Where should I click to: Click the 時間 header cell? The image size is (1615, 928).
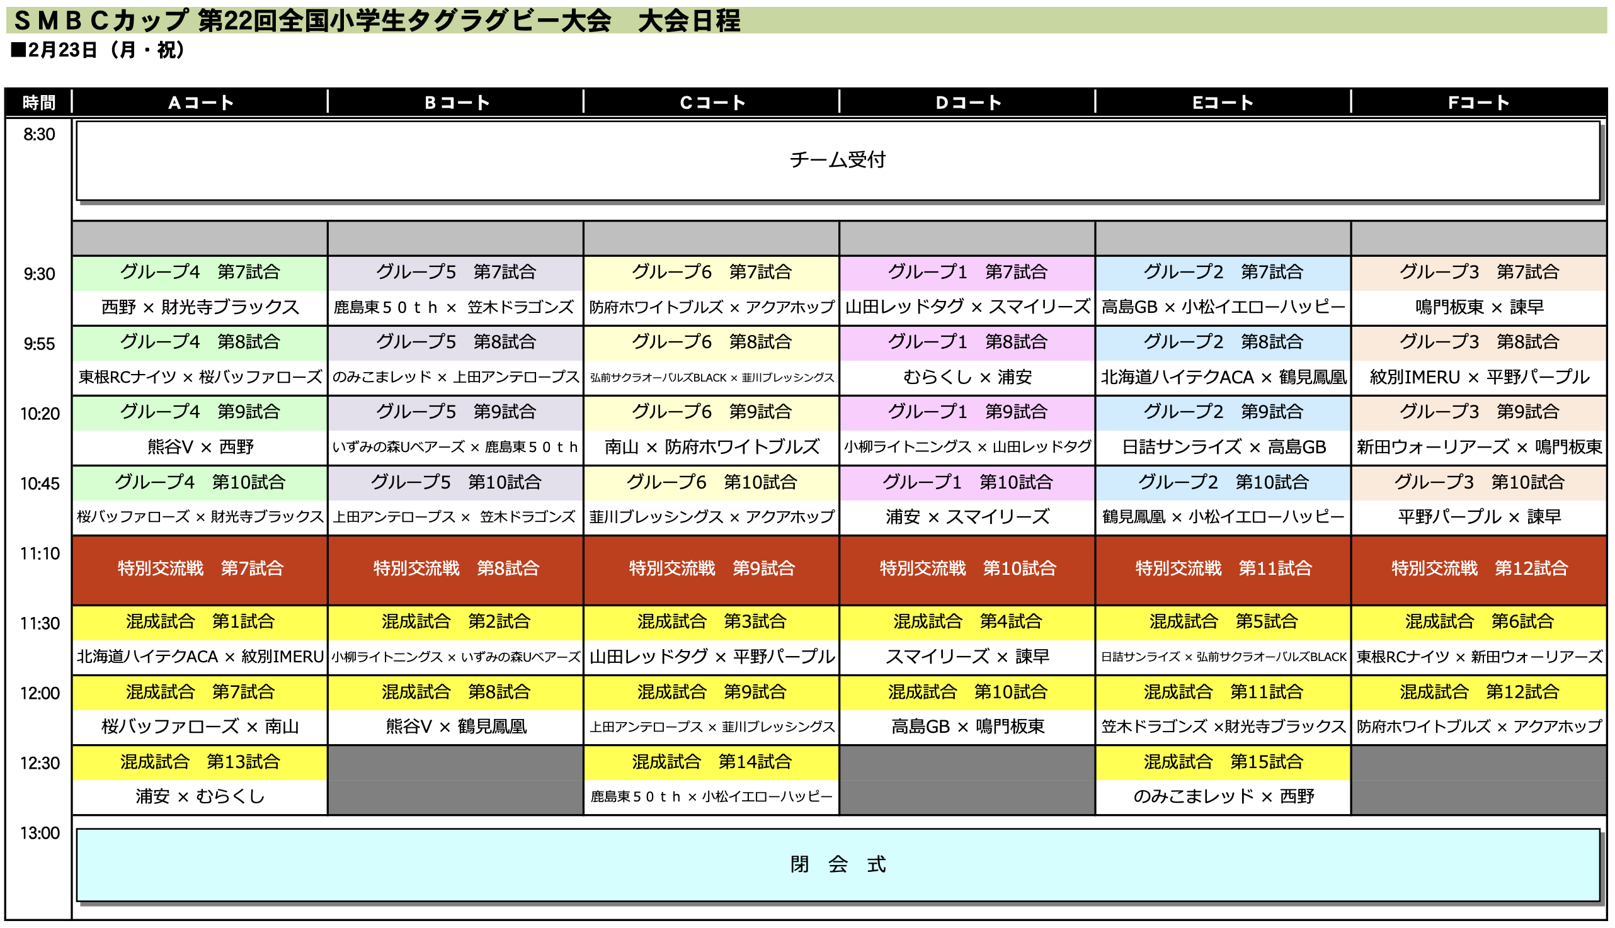pyautogui.click(x=39, y=103)
